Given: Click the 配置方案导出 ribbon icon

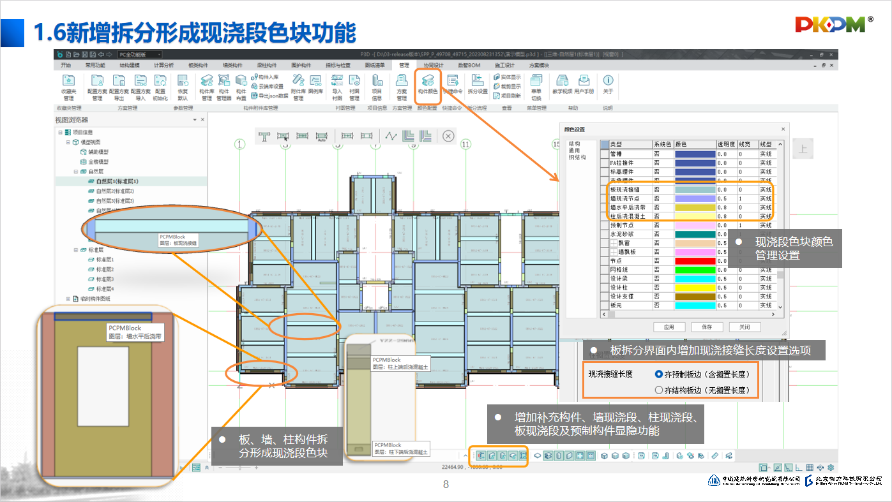Looking at the screenshot, I should pyautogui.click(x=119, y=87).
